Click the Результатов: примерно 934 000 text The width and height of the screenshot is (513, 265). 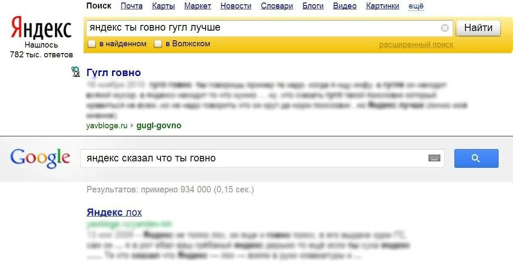[x=170, y=189]
